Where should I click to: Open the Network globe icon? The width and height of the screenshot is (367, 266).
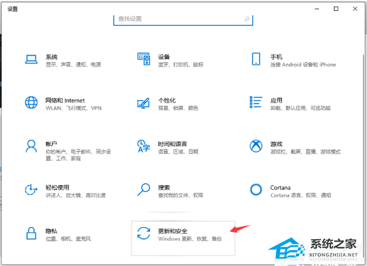pyautogui.click(x=31, y=102)
